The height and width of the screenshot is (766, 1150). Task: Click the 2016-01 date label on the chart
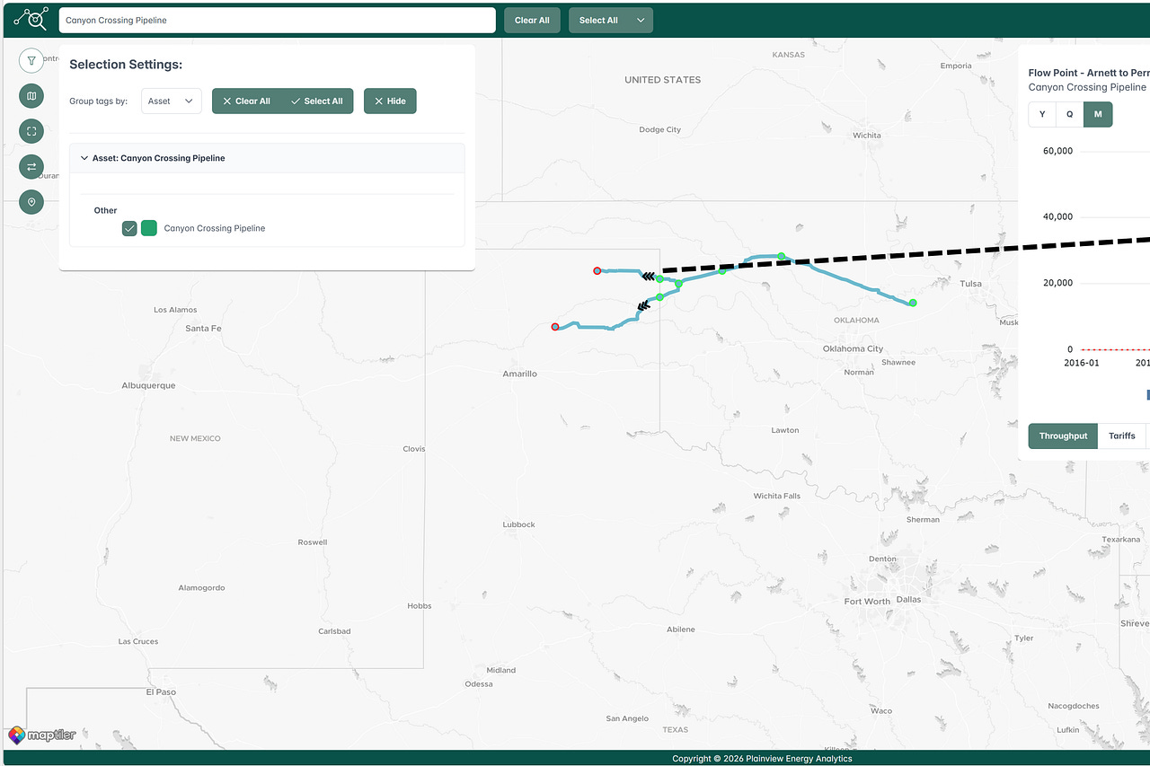point(1081,363)
